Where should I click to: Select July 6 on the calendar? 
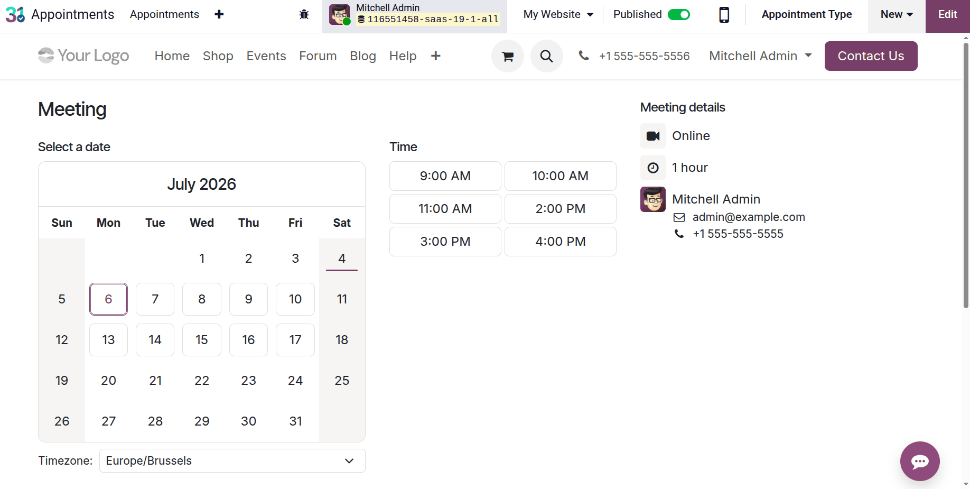click(x=108, y=299)
